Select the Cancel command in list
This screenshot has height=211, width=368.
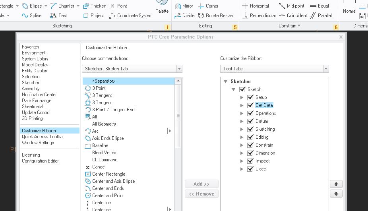pyautogui.click(x=129, y=167)
